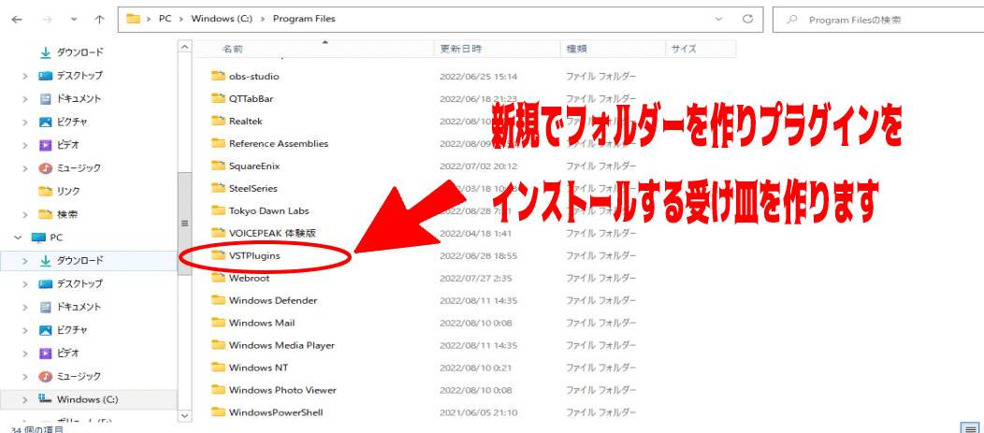Open ピクチャ under PC in tree

(72, 329)
